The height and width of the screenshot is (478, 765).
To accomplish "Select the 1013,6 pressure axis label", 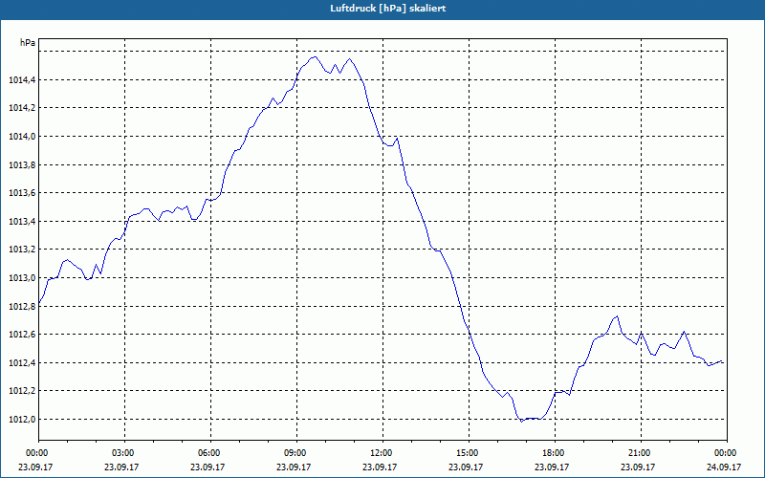I will [x=22, y=193].
